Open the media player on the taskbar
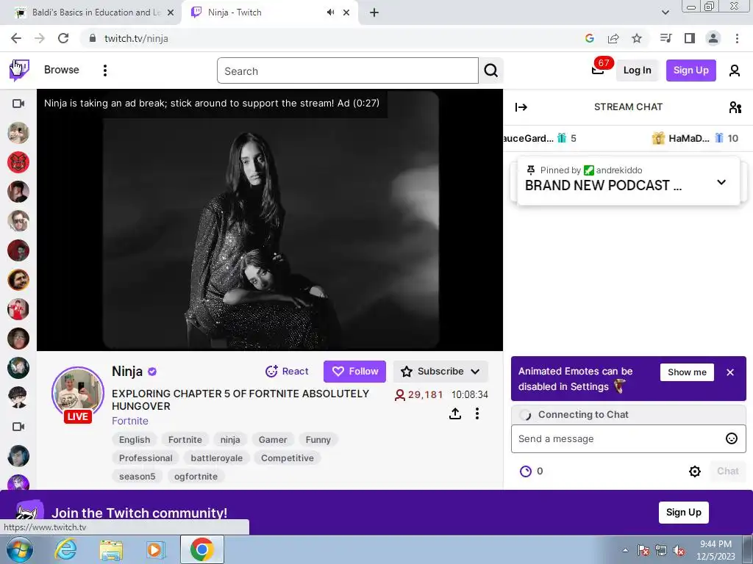The height and width of the screenshot is (564, 753). (x=155, y=549)
